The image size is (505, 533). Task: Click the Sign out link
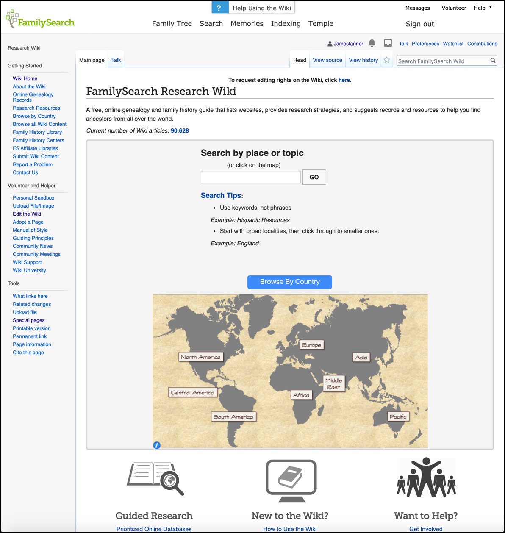(x=420, y=24)
